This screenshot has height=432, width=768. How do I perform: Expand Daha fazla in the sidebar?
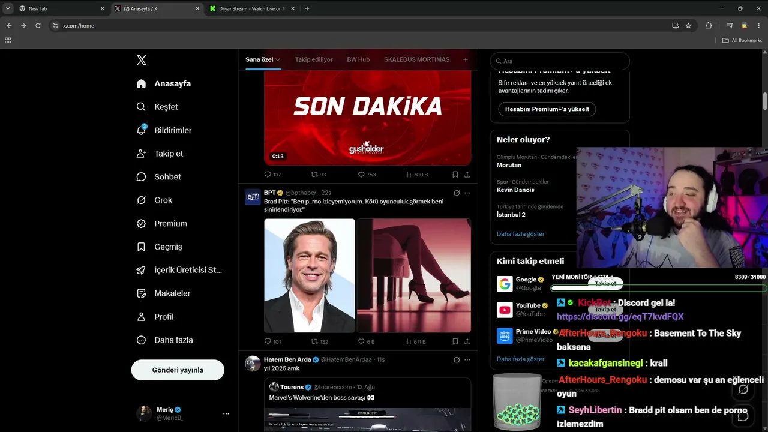(164, 340)
